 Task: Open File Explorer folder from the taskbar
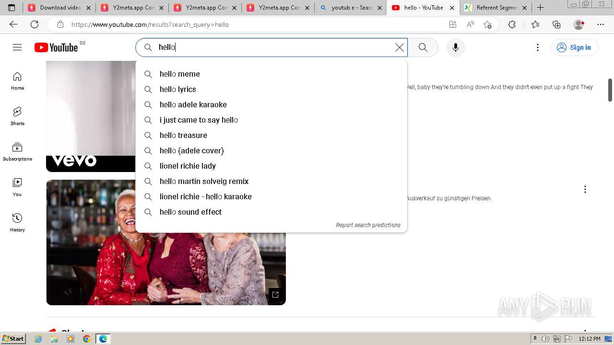click(54, 339)
